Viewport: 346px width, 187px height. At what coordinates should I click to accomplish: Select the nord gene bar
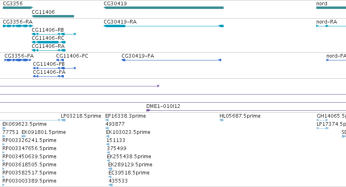(x=331, y=8)
